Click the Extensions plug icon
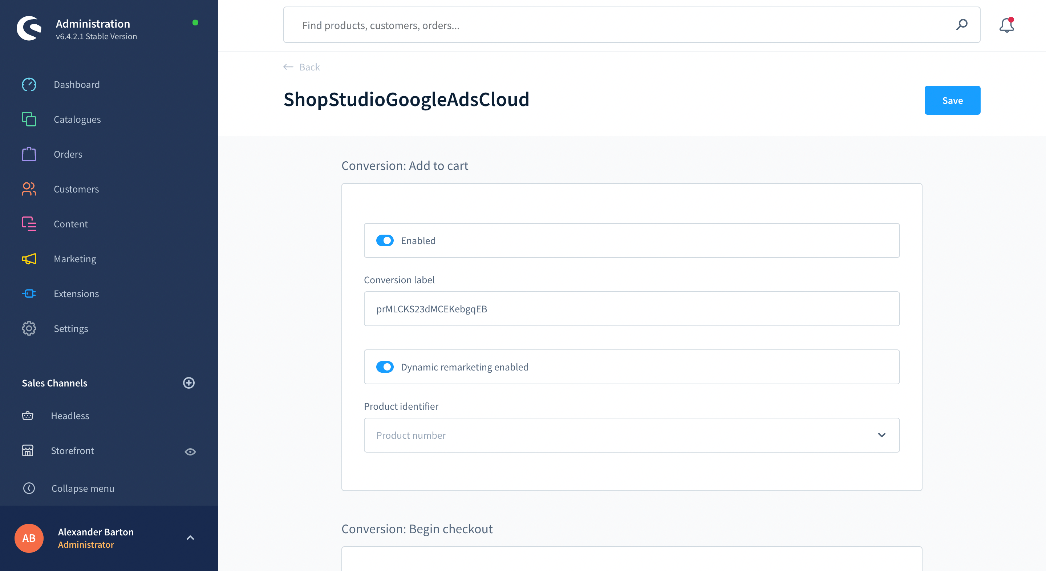This screenshot has width=1046, height=571. click(29, 293)
